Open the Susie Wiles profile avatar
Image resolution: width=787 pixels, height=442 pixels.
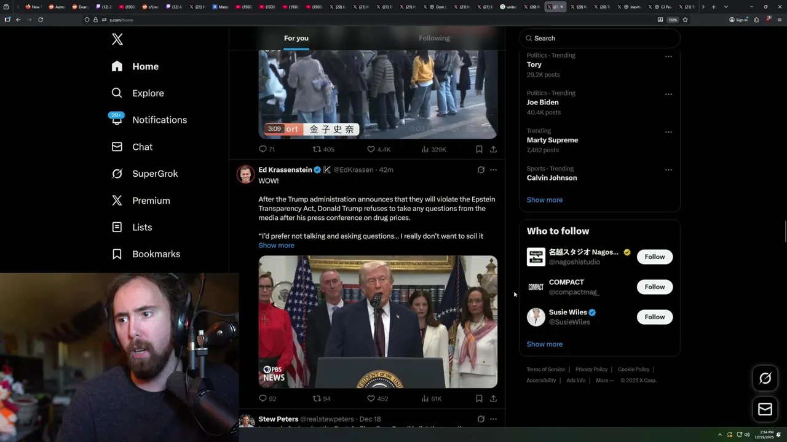pos(536,317)
